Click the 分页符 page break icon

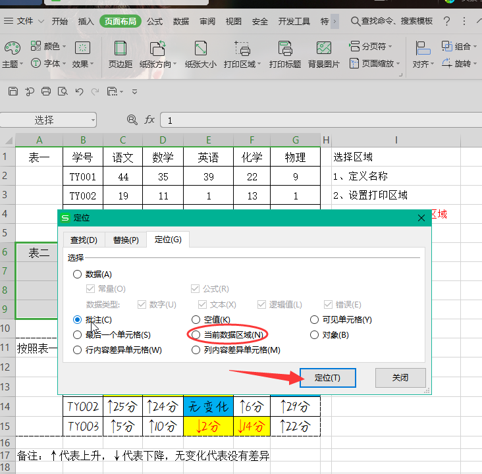pos(354,46)
